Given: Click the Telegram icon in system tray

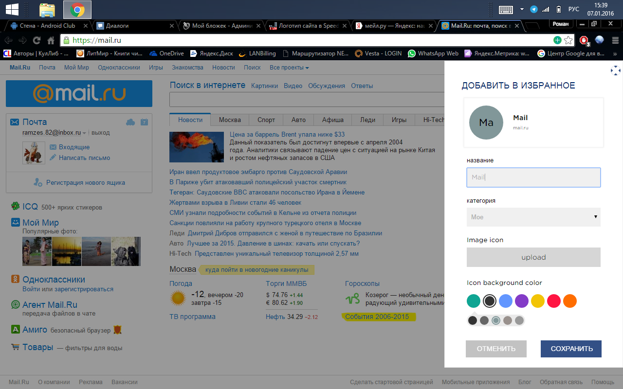Looking at the screenshot, I should [534, 9].
